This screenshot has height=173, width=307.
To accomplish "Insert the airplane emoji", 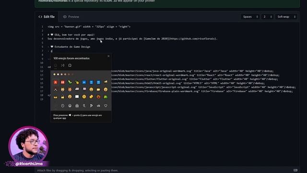I will [x=106, y=82].
